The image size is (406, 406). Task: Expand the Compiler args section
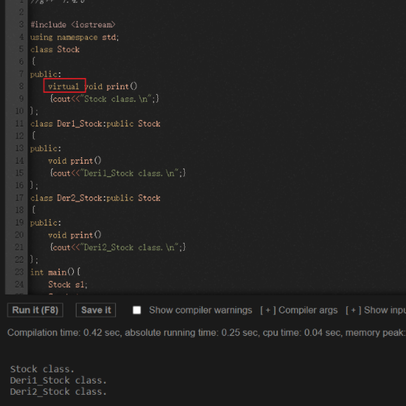(299, 310)
